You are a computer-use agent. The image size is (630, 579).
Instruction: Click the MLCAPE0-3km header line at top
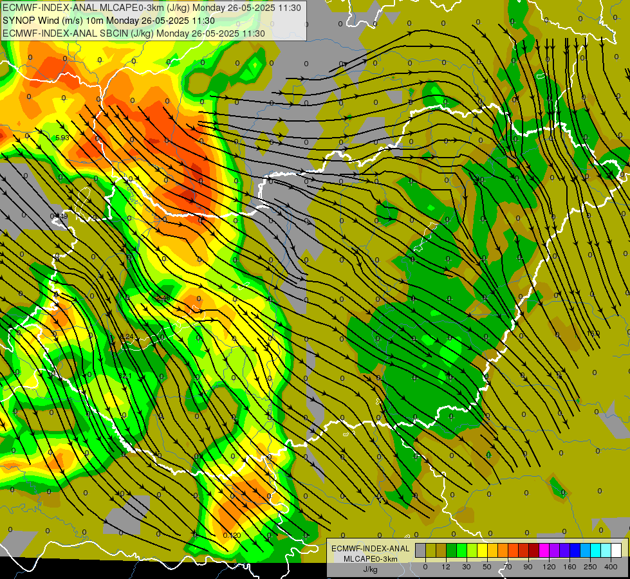151,8
